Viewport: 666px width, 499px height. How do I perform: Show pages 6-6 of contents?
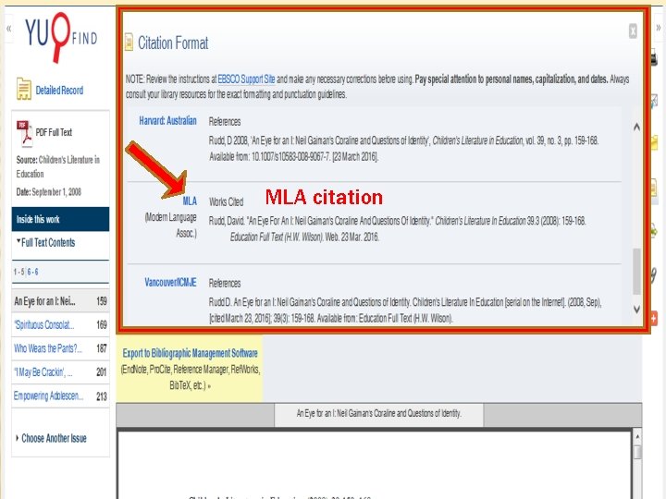(32, 272)
